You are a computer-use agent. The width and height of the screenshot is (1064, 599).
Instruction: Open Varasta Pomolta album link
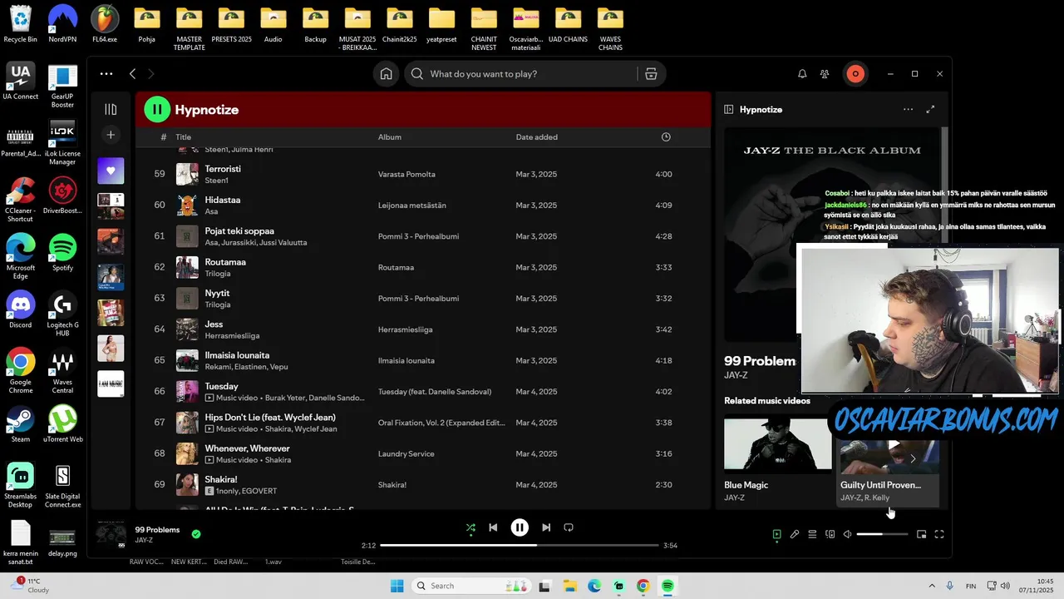(406, 174)
